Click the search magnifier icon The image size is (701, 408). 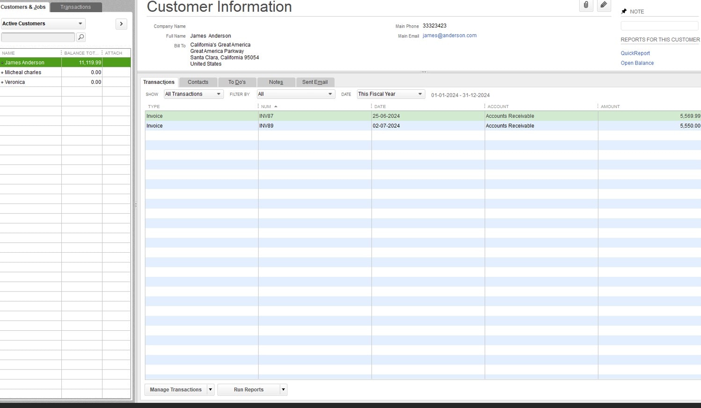tap(81, 37)
